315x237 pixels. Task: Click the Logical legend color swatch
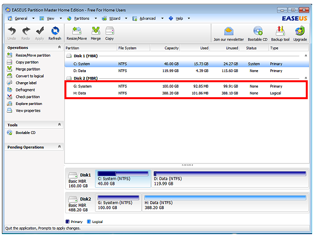point(89,222)
